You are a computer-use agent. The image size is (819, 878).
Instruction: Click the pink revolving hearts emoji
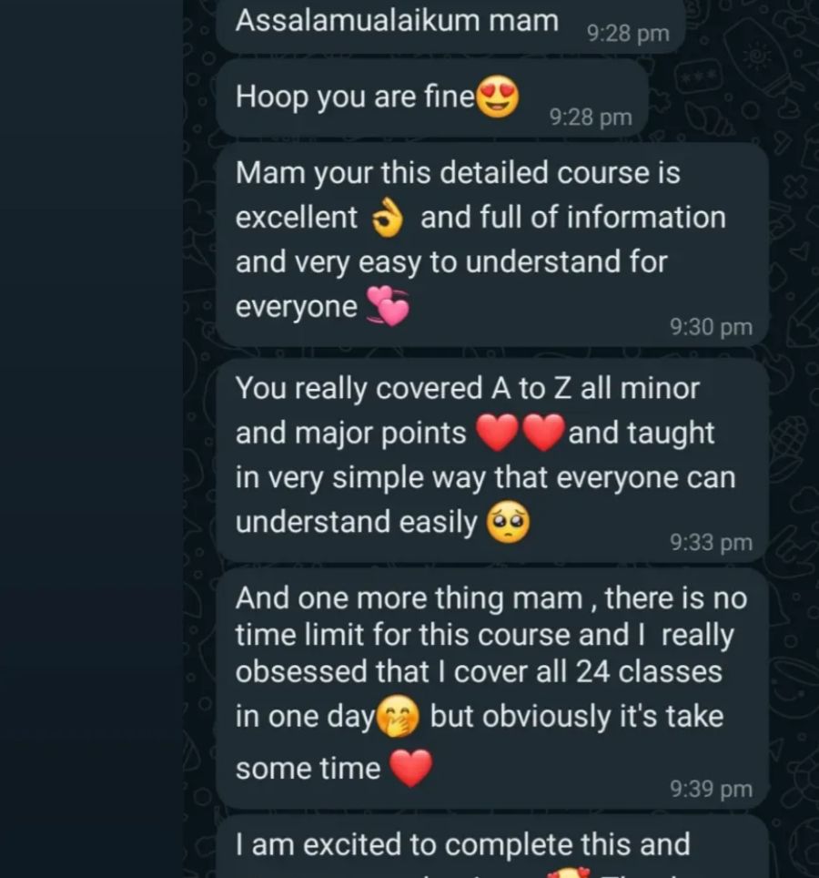(387, 306)
